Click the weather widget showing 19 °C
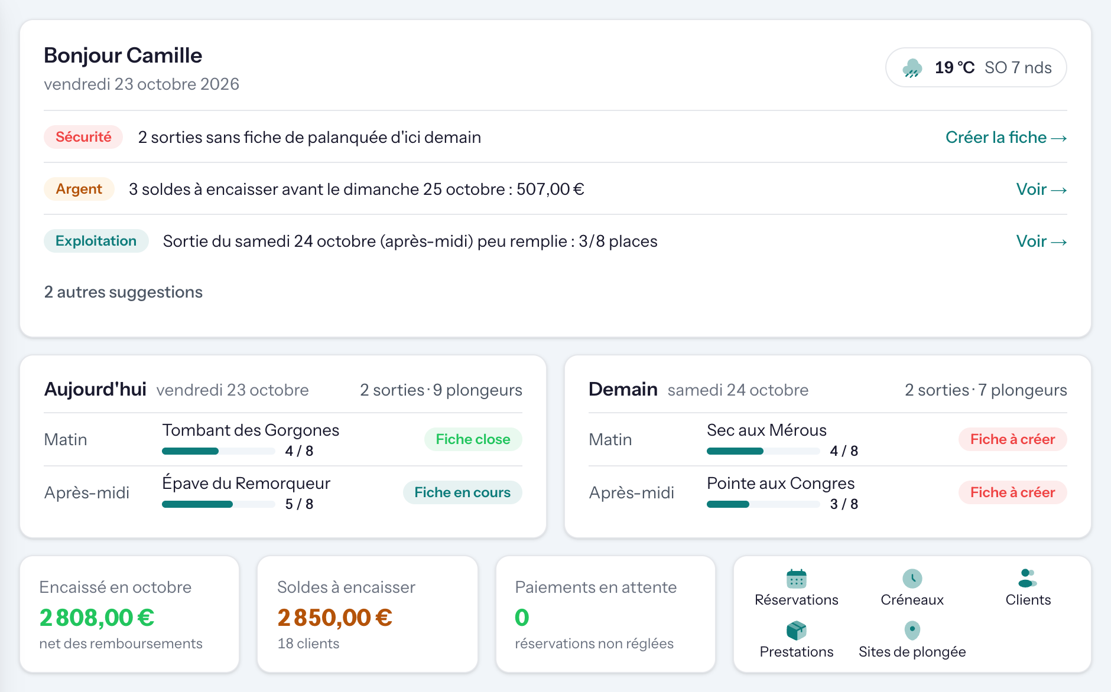The image size is (1111, 692). click(x=976, y=67)
